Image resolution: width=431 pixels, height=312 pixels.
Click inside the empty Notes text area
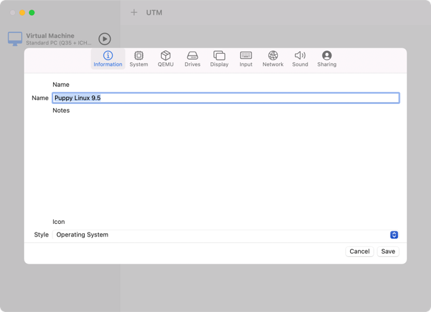pos(225,165)
